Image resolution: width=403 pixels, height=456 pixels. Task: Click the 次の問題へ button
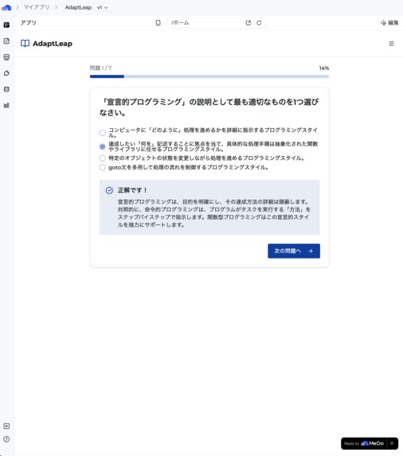click(x=294, y=251)
